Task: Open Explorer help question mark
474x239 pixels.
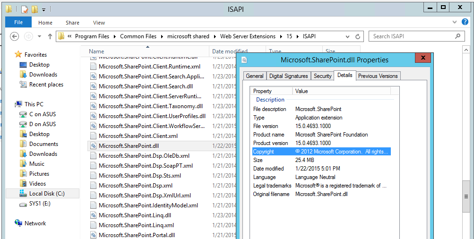Action: 465,22
